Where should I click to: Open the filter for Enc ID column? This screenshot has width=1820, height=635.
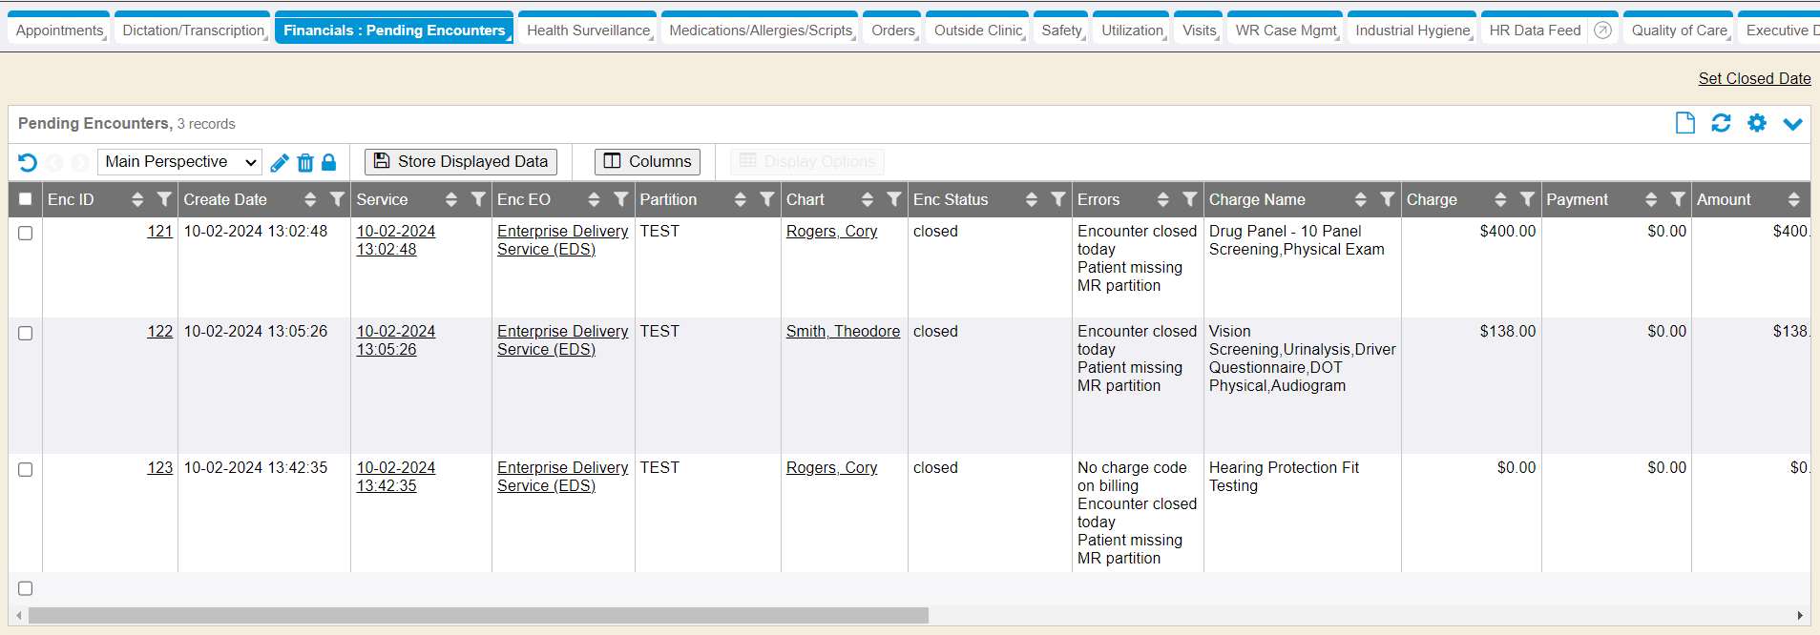pos(164,199)
